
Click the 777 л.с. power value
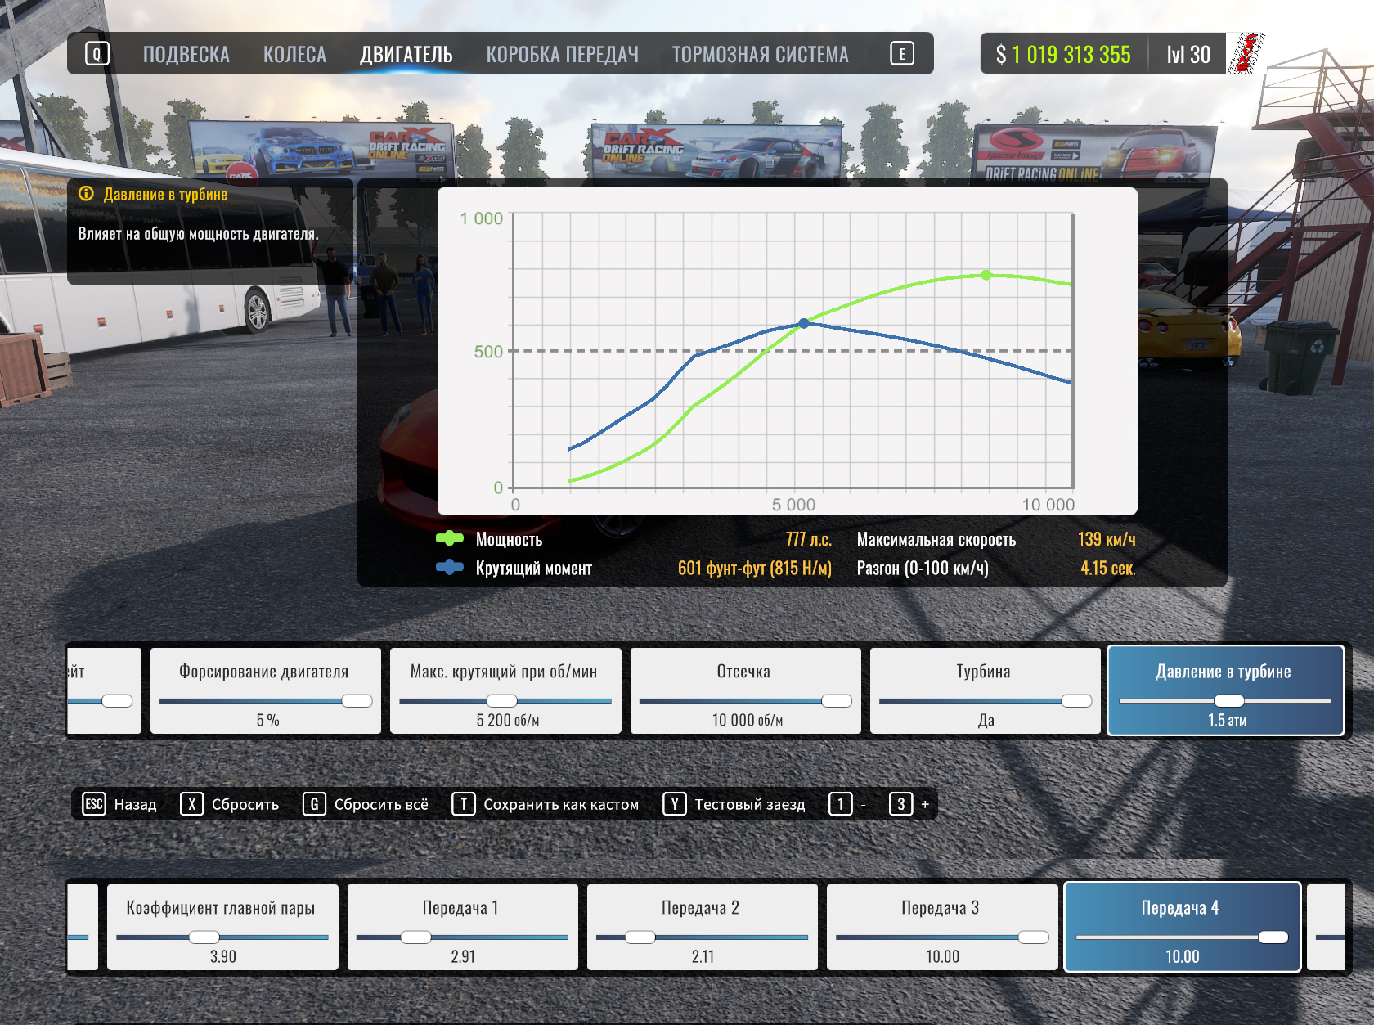[x=809, y=539]
